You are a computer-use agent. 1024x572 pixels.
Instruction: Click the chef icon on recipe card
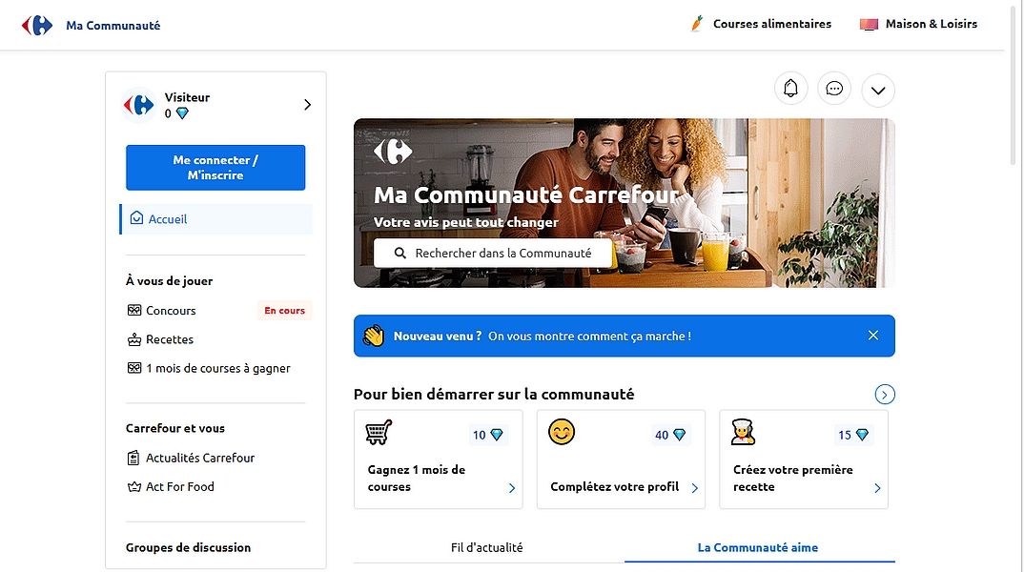744,433
